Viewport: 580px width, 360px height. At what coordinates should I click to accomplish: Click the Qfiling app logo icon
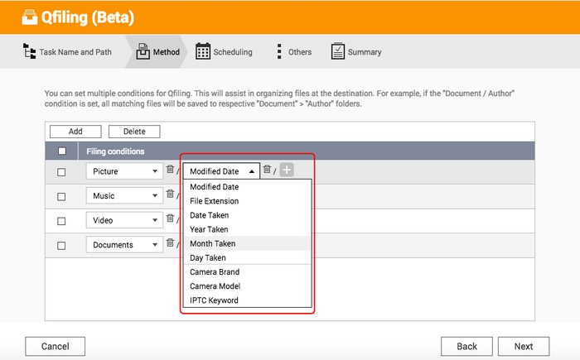tap(30, 17)
